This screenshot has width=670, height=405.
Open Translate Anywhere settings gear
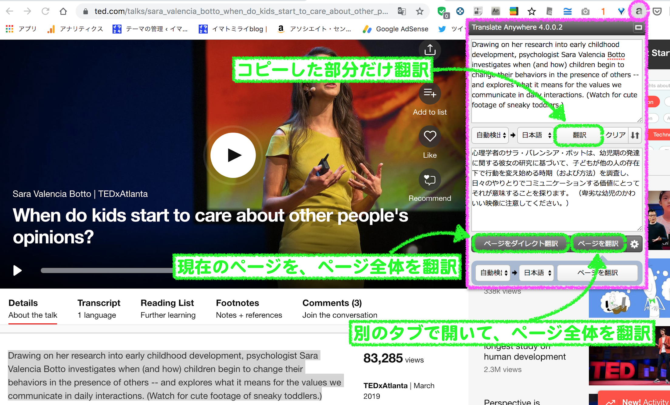pos(634,244)
